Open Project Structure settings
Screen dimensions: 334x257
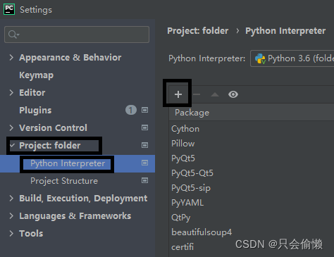pyautogui.click(x=64, y=181)
